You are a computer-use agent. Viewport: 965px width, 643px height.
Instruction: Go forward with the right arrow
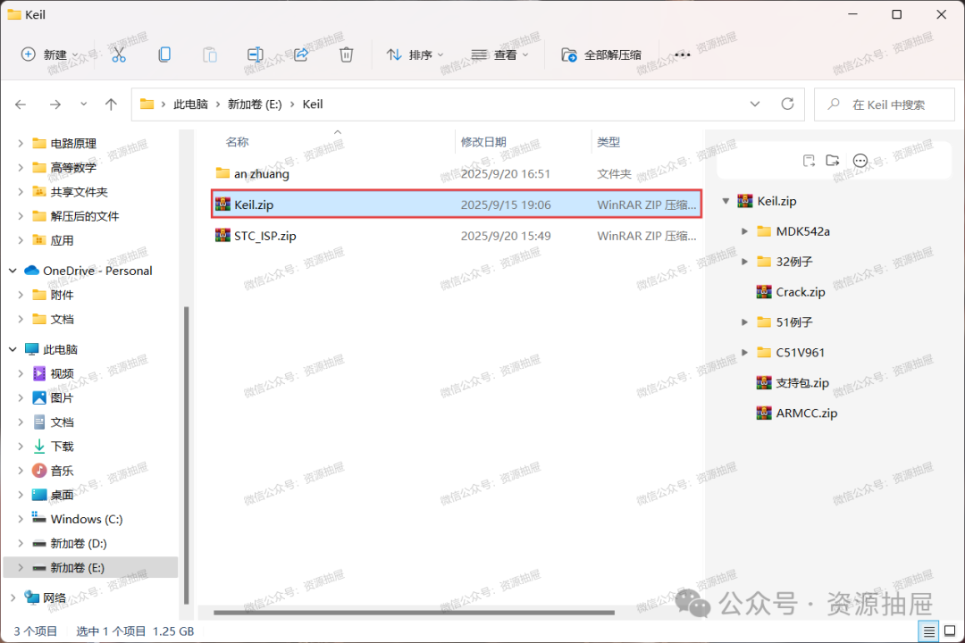point(55,104)
